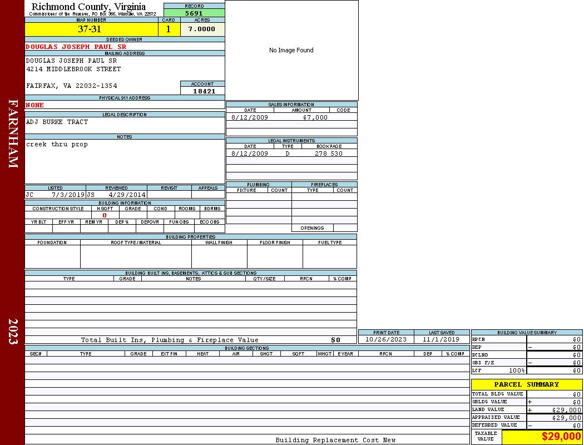584x445 pixels.
Task: Click the print date 10/26/2023
Action: pyautogui.click(x=385, y=339)
